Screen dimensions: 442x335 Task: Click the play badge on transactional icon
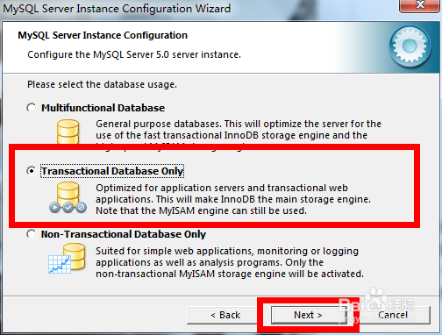click(54, 207)
